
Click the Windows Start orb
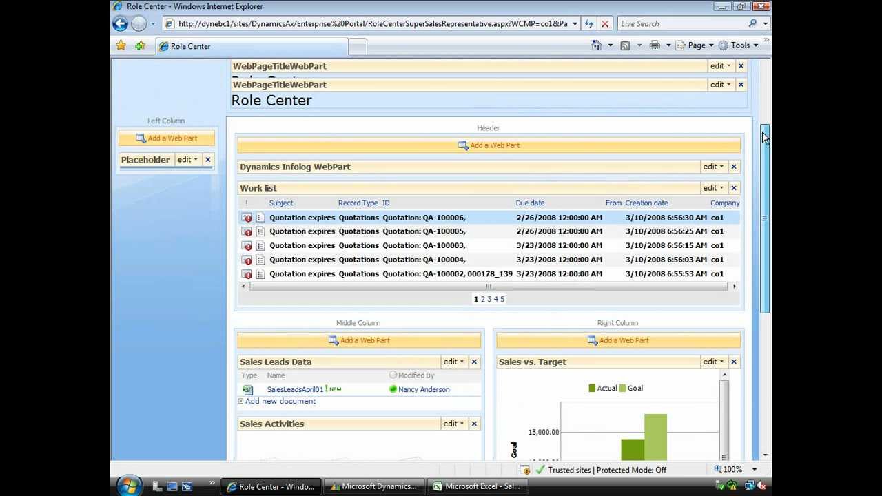click(129, 485)
